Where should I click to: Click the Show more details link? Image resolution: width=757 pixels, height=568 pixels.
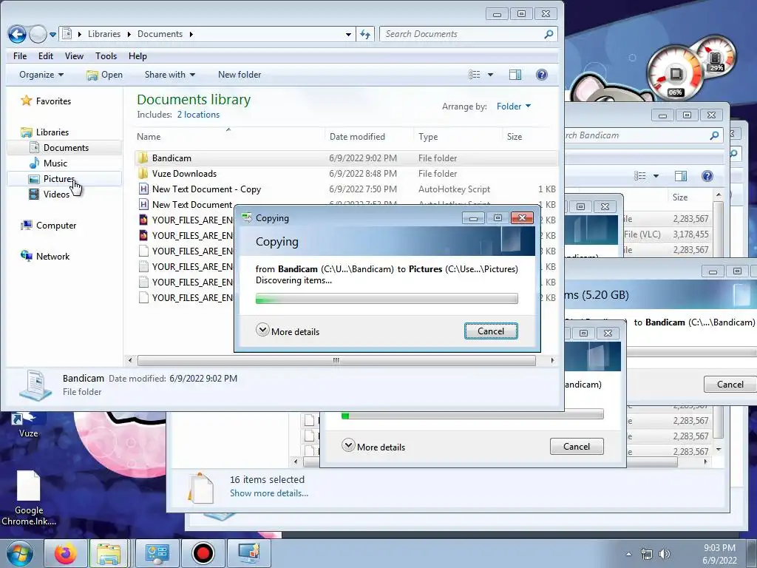click(268, 493)
